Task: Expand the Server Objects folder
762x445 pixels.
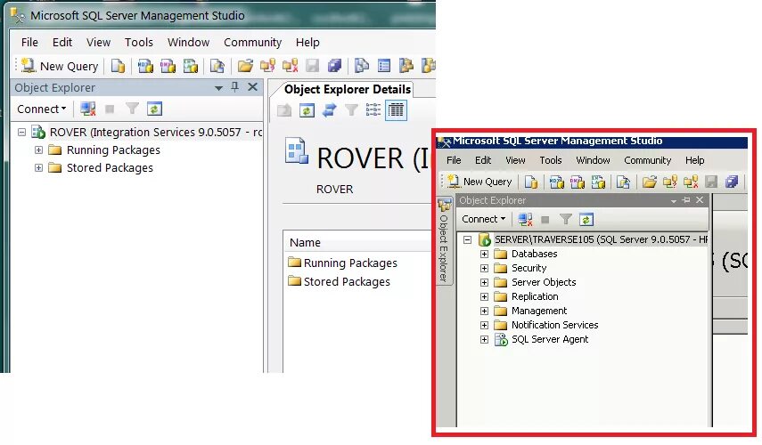Action: [x=484, y=282]
